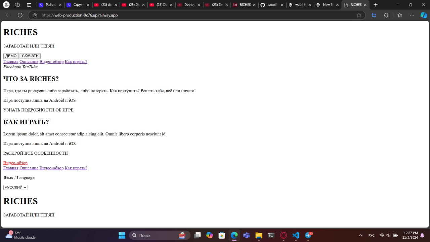Click the СКАЧАТЬ button

click(x=30, y=56)
